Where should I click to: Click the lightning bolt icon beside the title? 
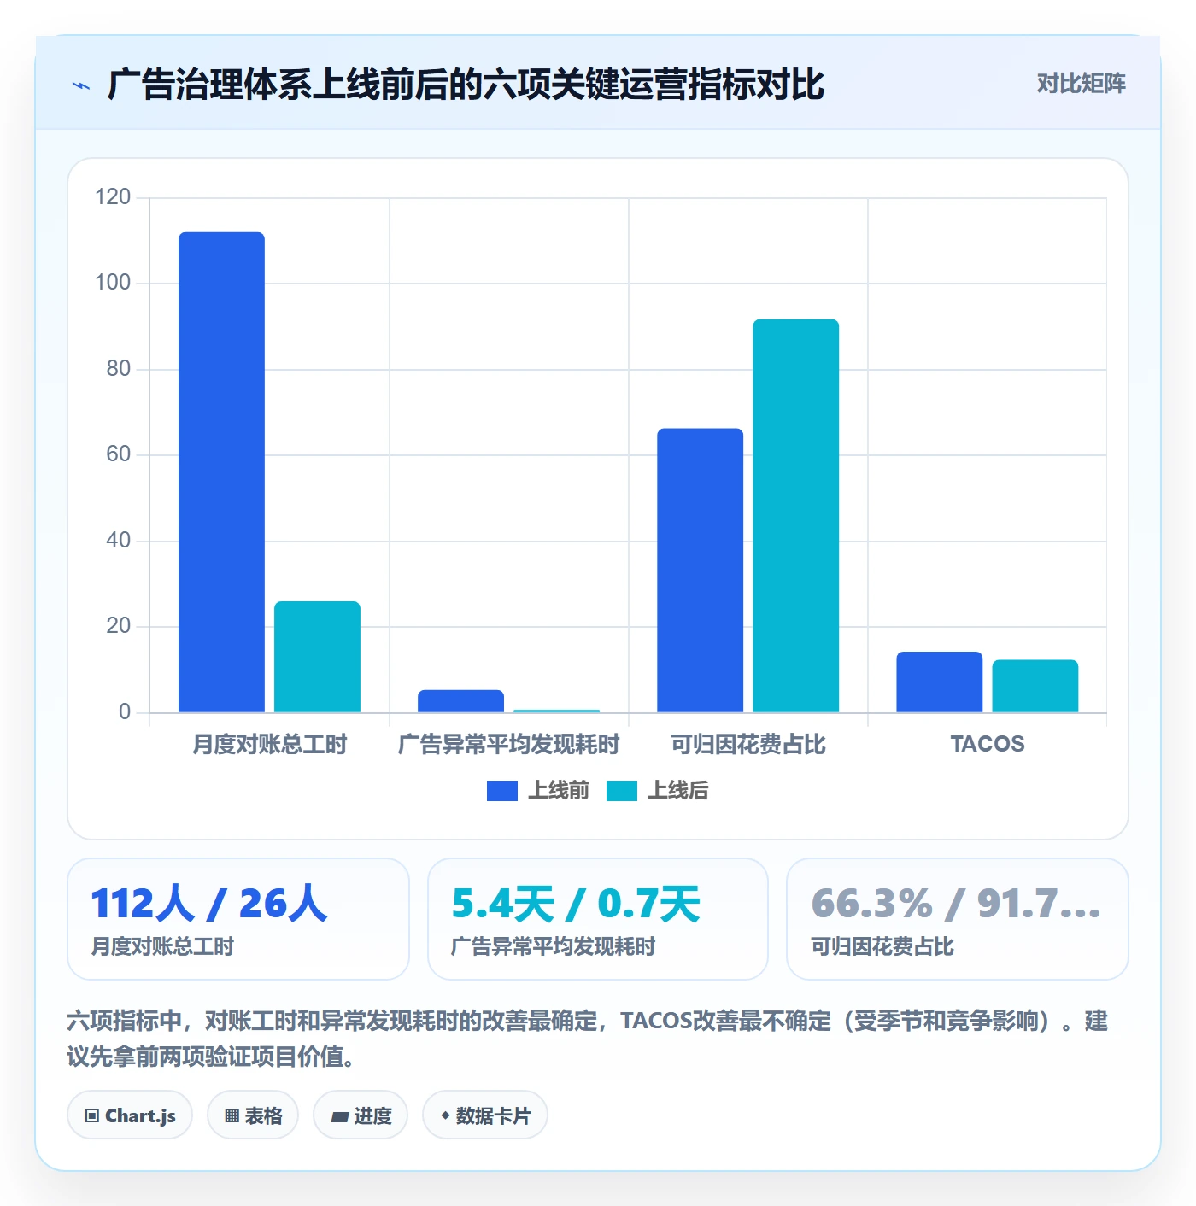[x=81, y=85]
